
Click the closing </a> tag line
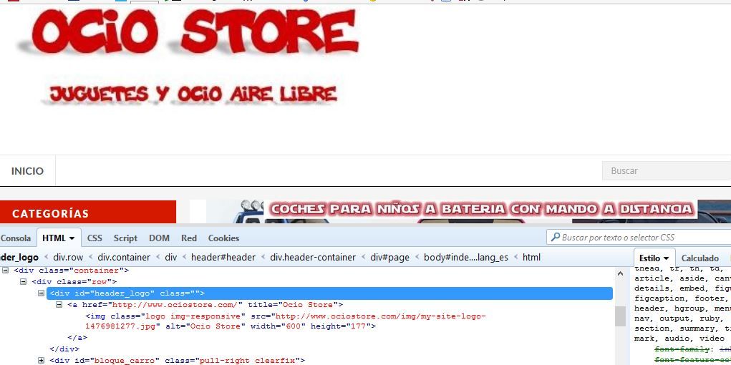click(77, 338)
